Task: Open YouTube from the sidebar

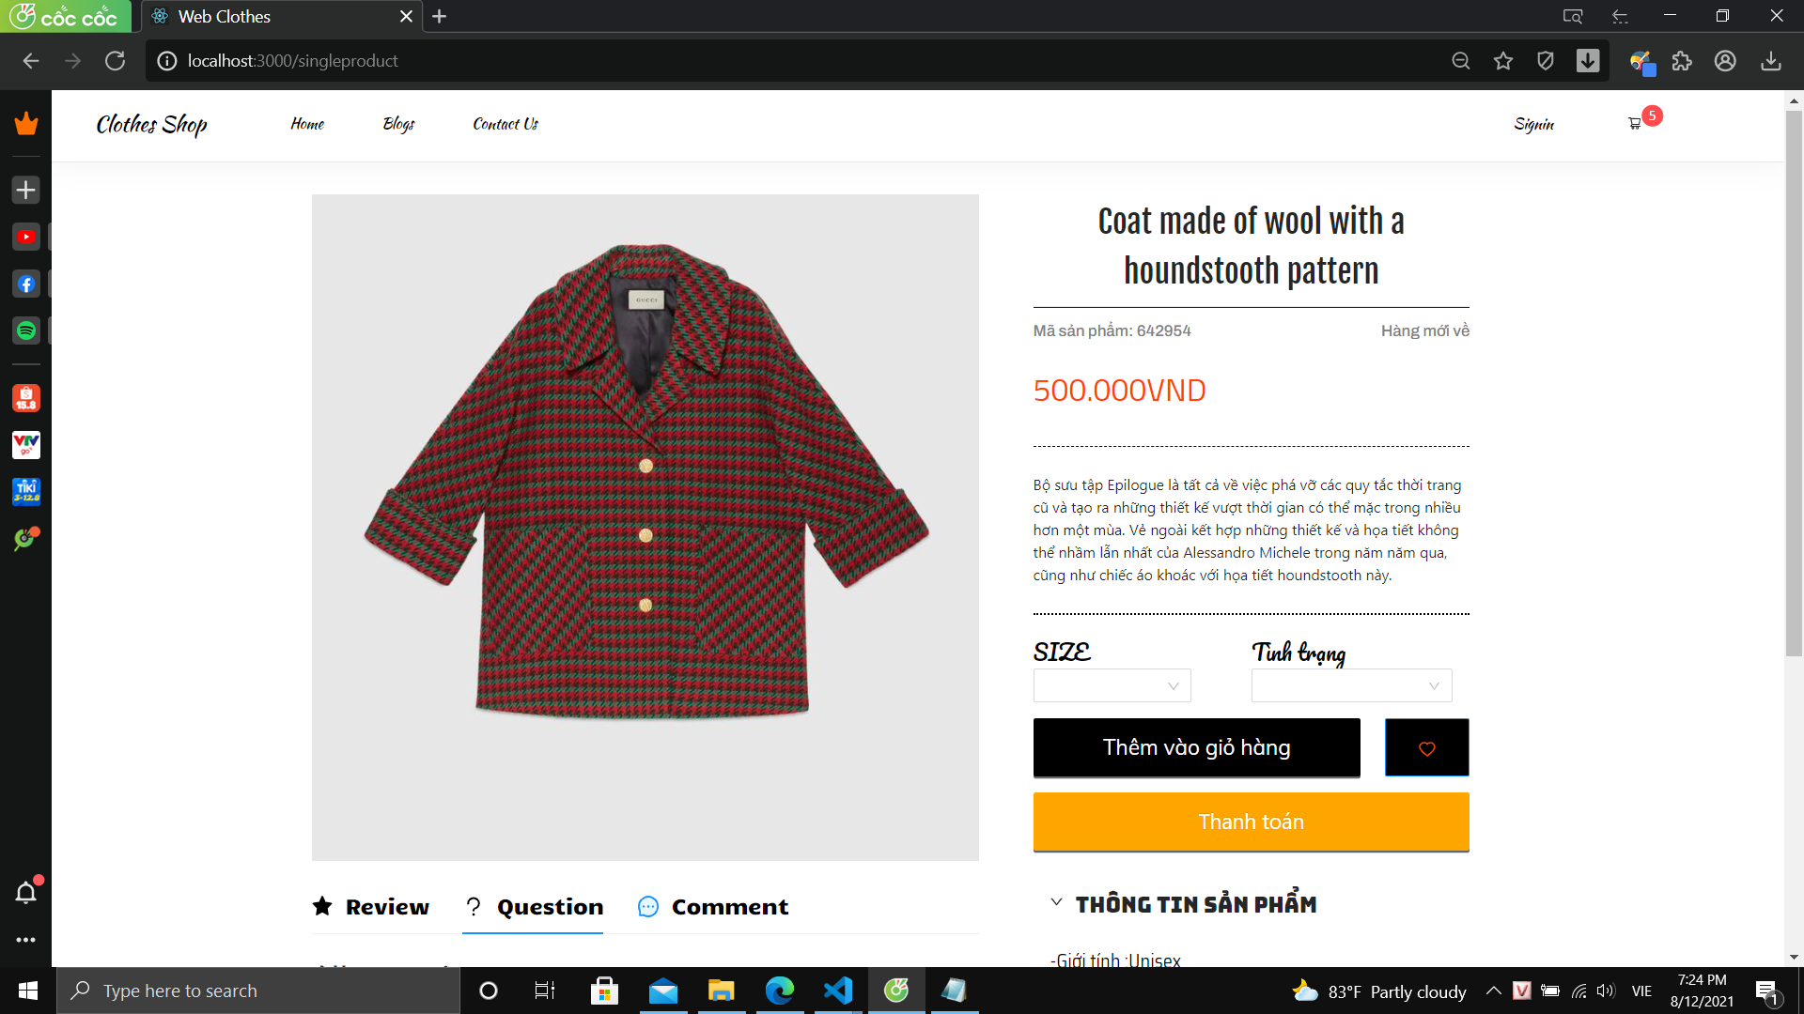Action: tap(25, 237)
